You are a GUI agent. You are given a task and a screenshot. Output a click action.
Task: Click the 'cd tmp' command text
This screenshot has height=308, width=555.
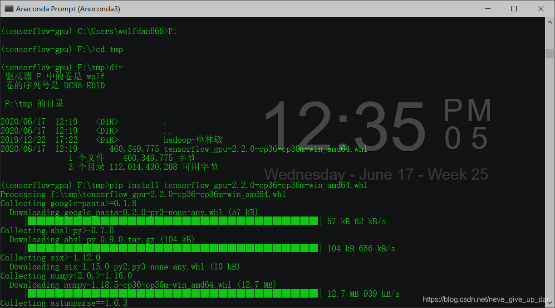tap(109, 49)
